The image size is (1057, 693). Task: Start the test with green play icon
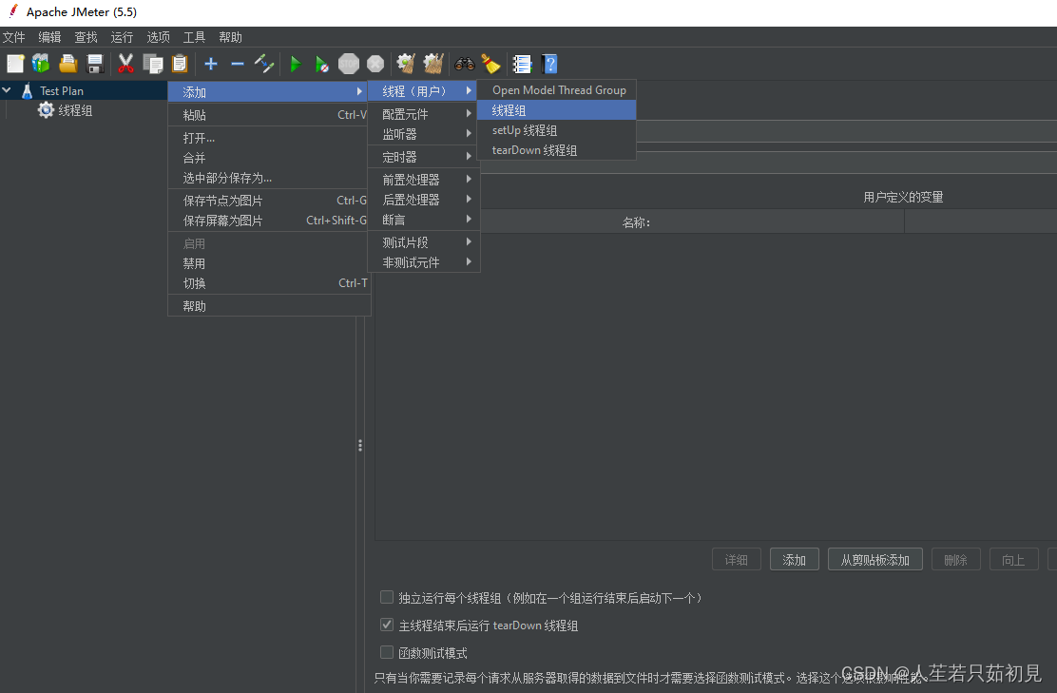click(296, 64)
